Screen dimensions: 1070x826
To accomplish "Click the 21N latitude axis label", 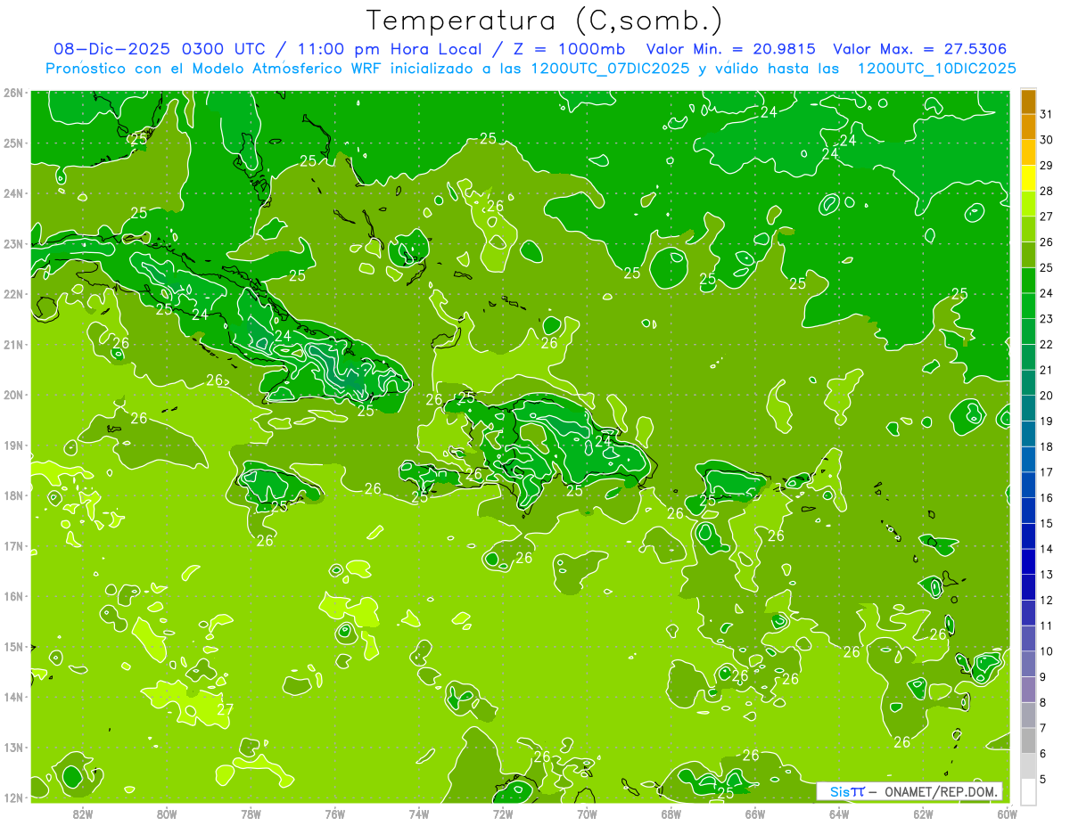I will pos(12,344).
